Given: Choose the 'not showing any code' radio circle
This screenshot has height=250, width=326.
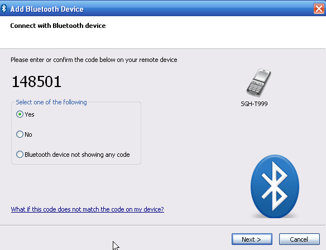Looking at the screenshot, I should 20,155.
